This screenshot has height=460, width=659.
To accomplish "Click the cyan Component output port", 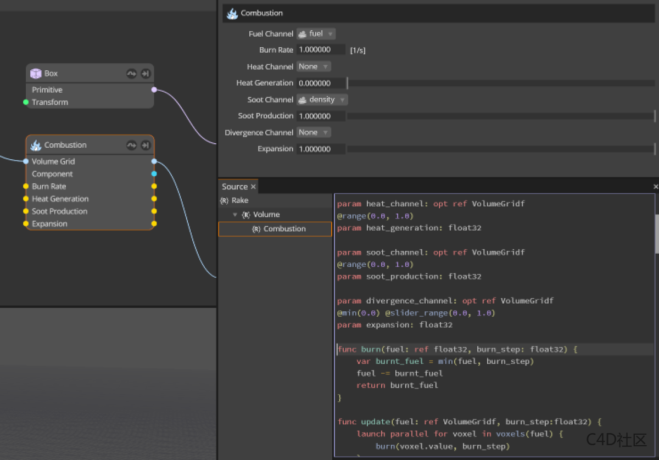I will point(154,174).
